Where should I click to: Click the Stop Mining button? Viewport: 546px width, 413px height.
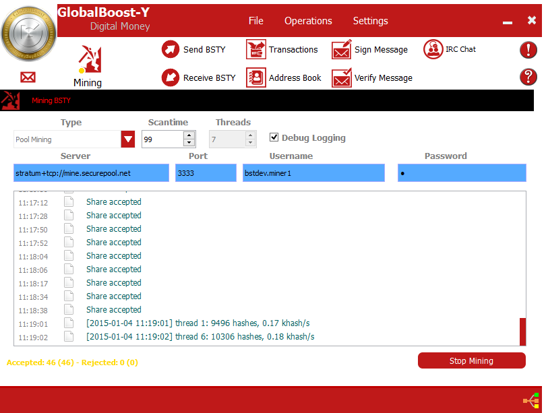471,360
